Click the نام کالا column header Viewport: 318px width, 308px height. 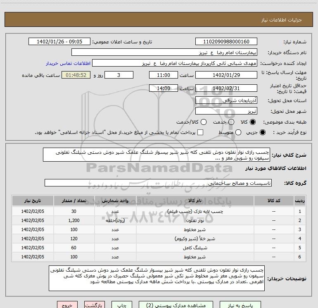click(195, 201)
